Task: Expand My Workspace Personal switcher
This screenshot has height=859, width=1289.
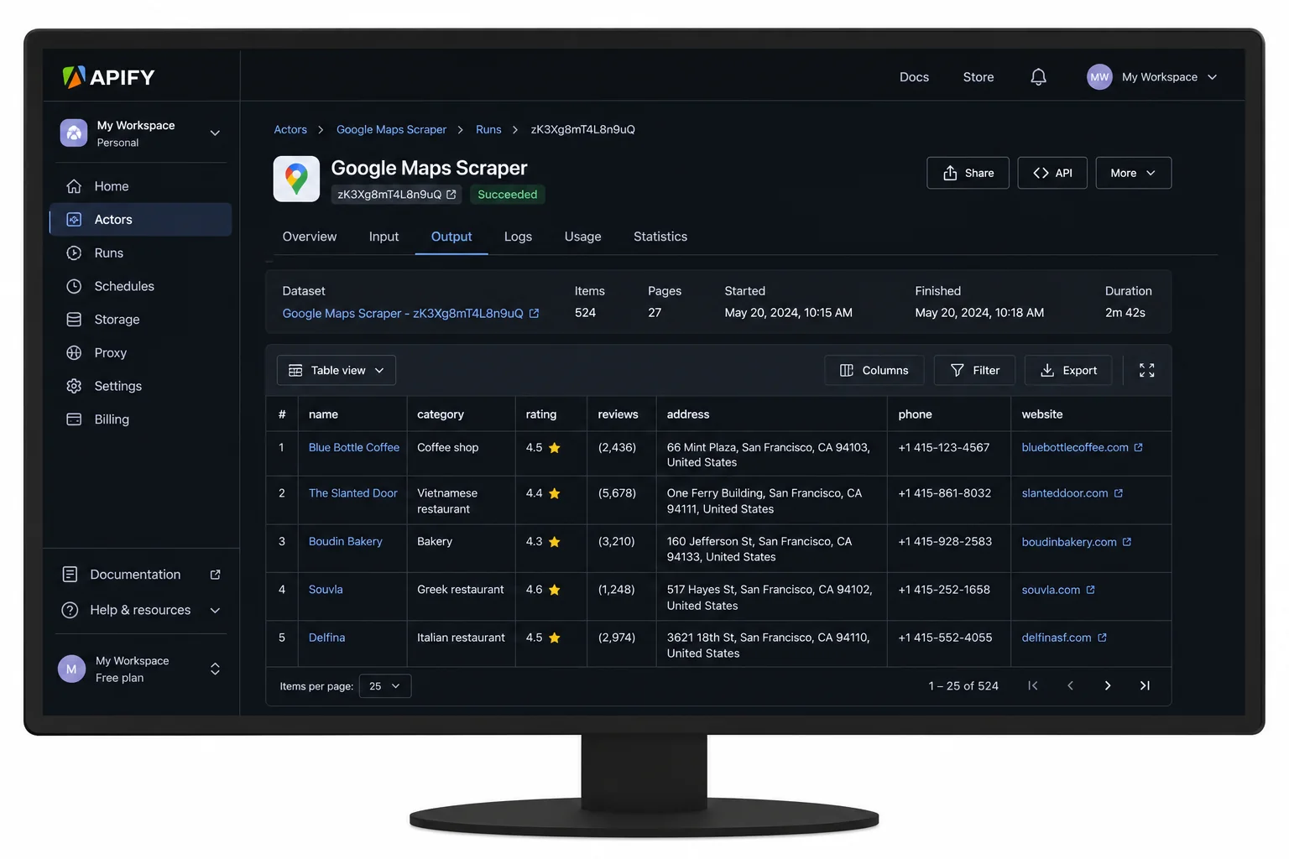Action: tap(215, 133)
